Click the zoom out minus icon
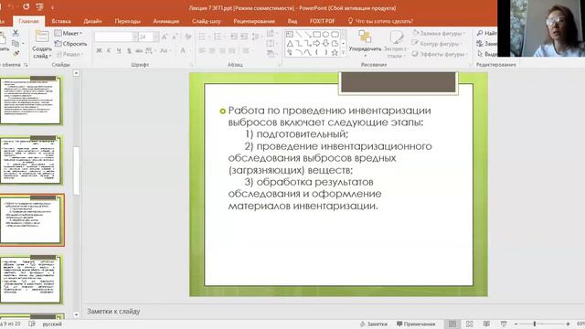This screenshot has height=329, width=585. coord(516,324)
